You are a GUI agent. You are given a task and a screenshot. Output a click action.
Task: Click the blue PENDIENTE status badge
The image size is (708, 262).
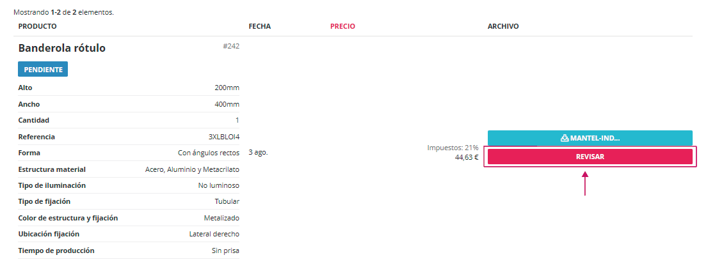click(x=43, y=69)
